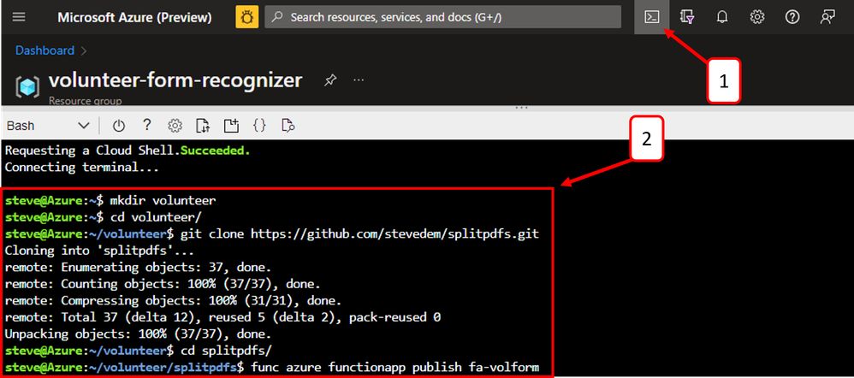Click 'Resource group' subtitle text
The width and height of the screenshot is (854, 378).
click(x=85, y=101)
